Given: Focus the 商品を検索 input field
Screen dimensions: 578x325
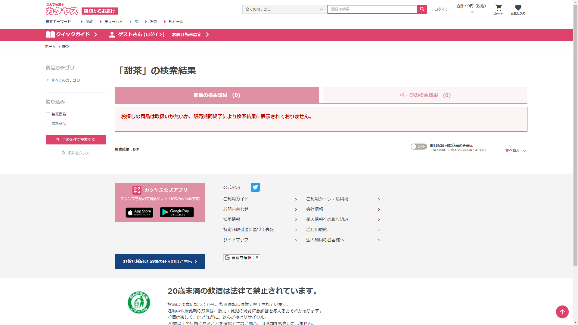Looking at the screenshot, I should point(372,9).
